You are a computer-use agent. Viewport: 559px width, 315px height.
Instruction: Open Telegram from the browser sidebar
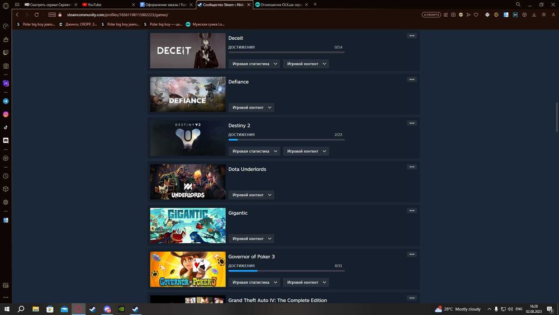coord(6,101)
